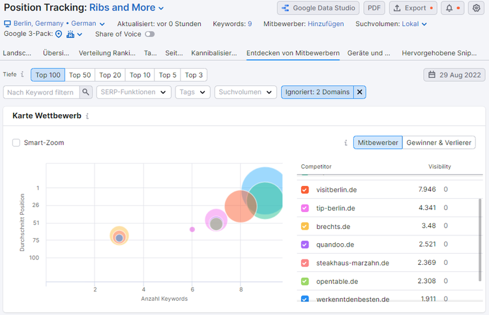The height and width of the screenshot is (315, 489).
Task: Open settings gear icon
Action: point(476,8)
